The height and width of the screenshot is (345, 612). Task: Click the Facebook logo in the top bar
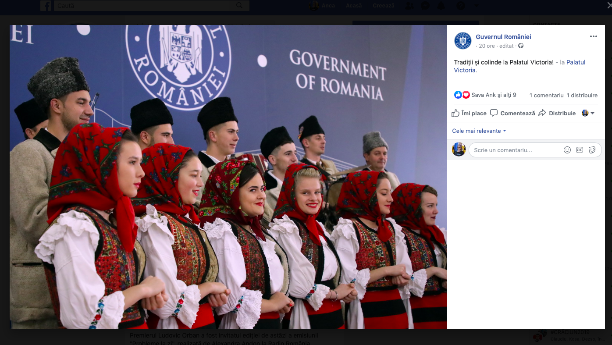coord(46,6)
